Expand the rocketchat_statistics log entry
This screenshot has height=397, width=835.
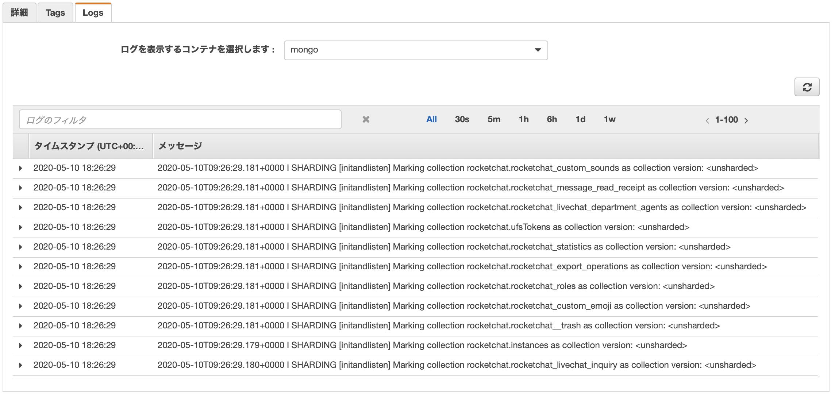(x=20, y=247)
